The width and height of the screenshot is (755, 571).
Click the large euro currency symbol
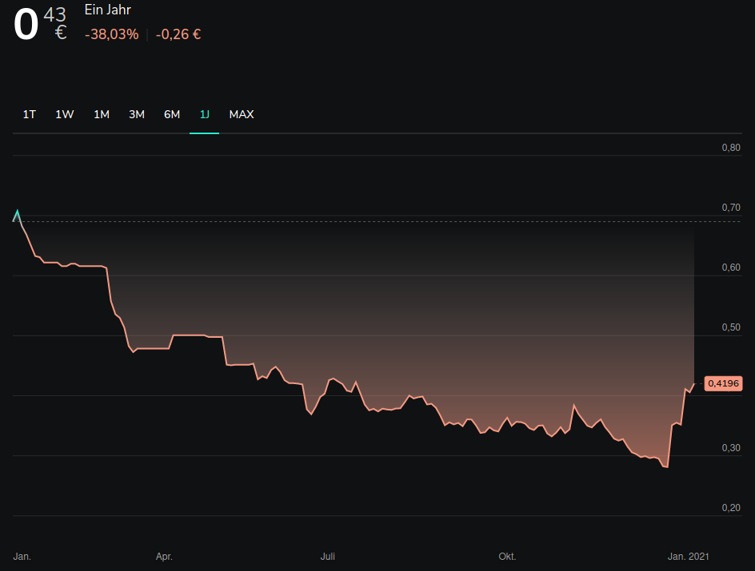coord(61,33)
